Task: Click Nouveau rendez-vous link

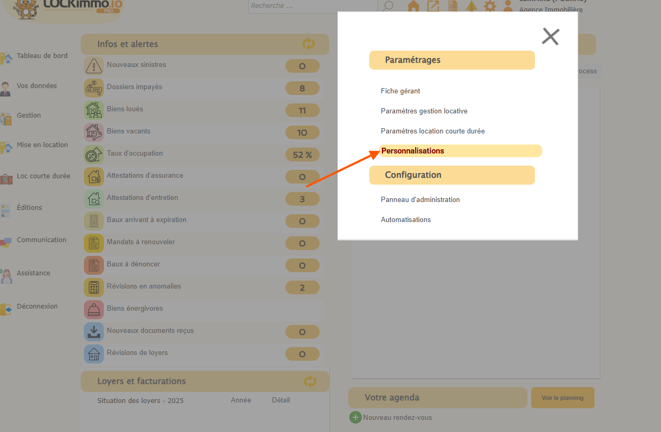Action: [397, 418]
